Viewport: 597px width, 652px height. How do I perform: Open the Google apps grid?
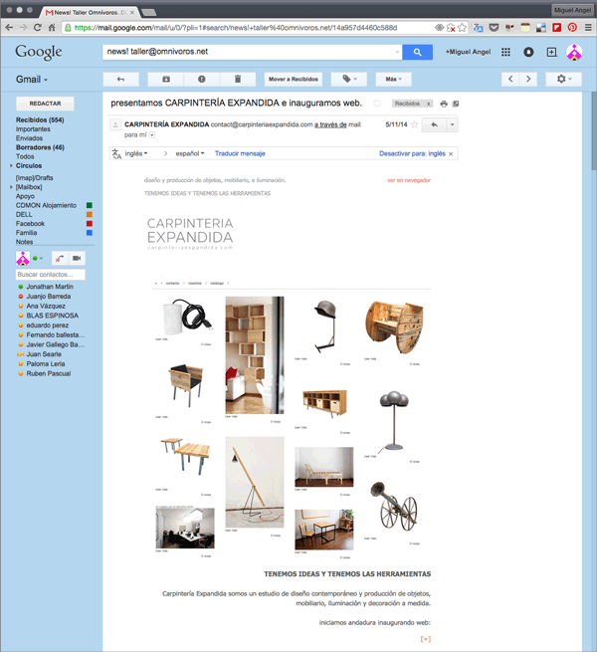(x=505, y=52)
